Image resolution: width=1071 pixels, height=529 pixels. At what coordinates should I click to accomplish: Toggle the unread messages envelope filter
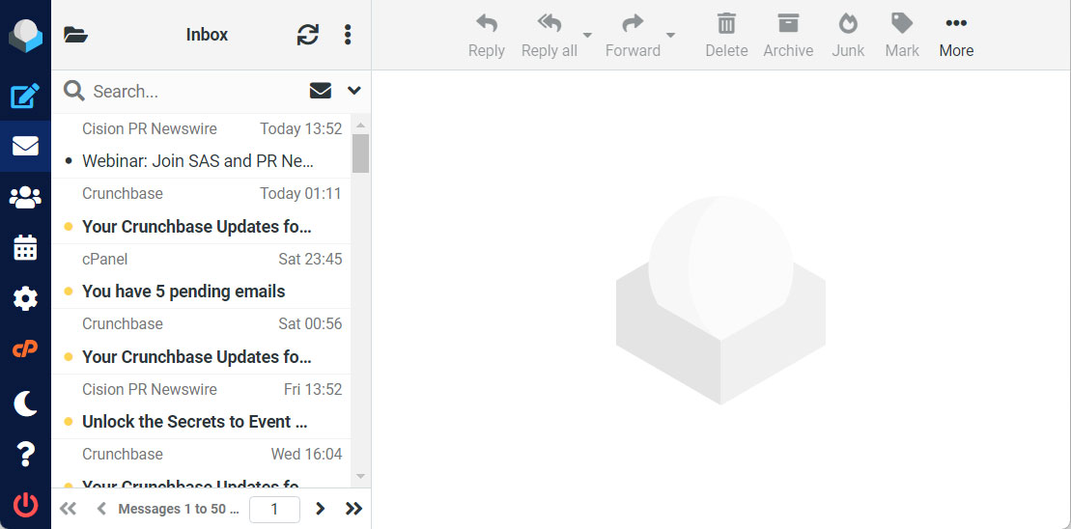coord(321,91)
